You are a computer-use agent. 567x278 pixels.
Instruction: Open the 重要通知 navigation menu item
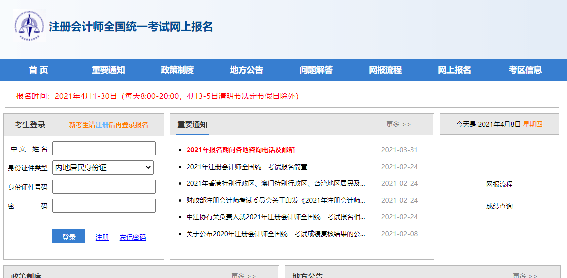108,70
